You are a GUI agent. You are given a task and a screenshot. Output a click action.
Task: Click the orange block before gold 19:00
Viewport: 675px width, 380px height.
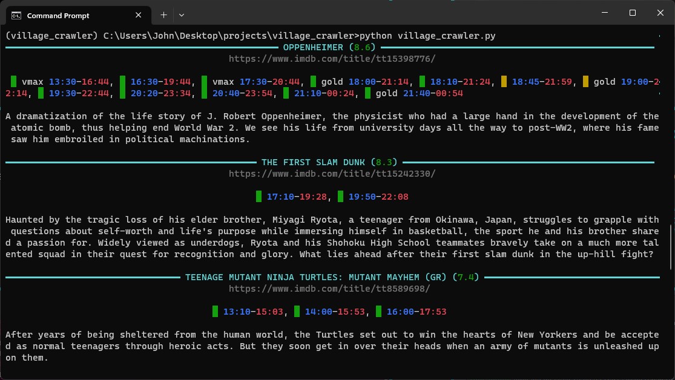585,81
